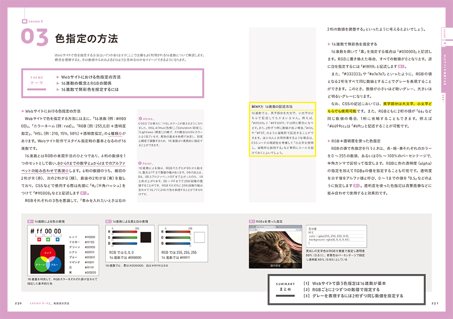Click the red 赤 square under ff
453x319 pixels.
point(39,239)
